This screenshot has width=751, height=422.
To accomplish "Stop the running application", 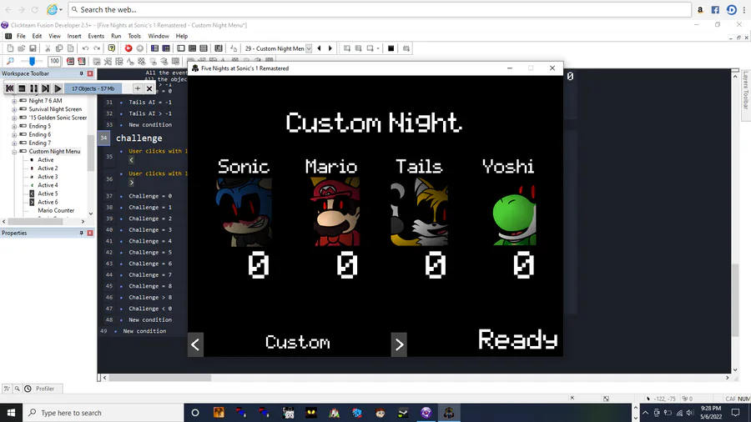I will point(22,88).
